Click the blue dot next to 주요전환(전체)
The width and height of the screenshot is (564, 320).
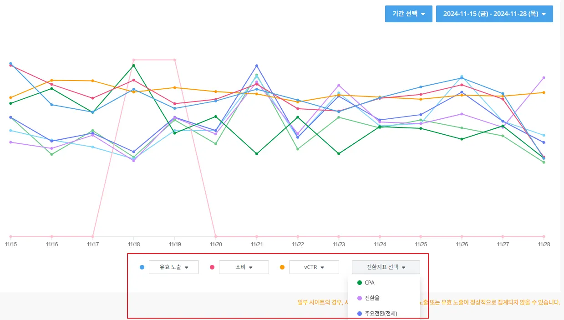[x=360, y=314]
